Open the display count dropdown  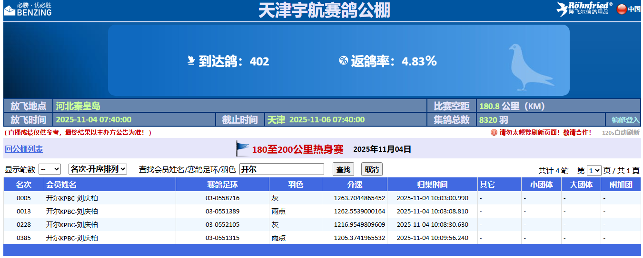coord(49,169)
